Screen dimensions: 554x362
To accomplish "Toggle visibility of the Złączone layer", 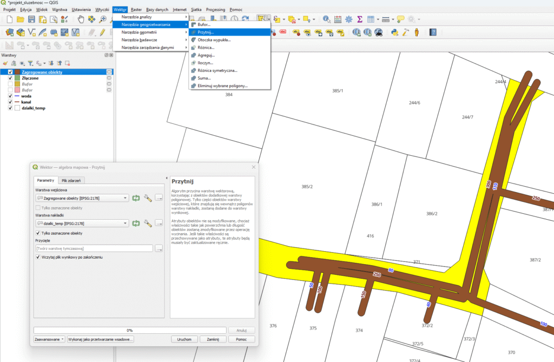I will click(10, 78).
